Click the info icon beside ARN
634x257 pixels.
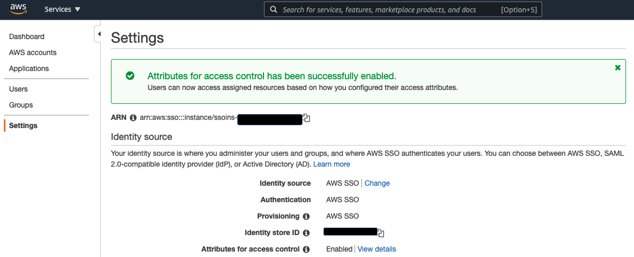pyautogui.click(x=133, y=118)
